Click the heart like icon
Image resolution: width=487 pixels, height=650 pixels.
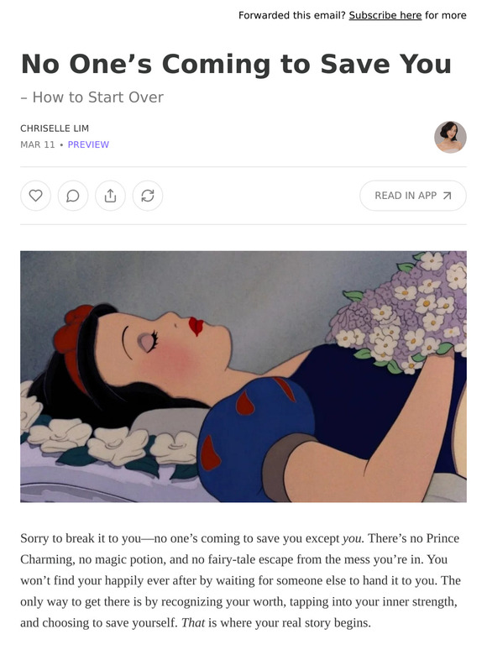click(x=35, y=195)
